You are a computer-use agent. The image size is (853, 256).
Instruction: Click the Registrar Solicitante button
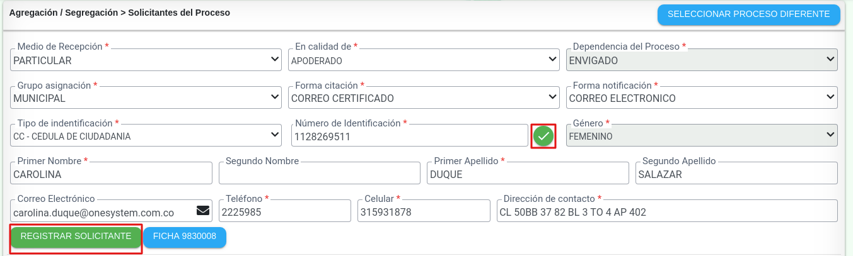(76, 237)
